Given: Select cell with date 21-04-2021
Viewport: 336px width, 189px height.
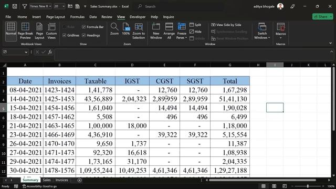Looking at the screenshot, I should (25, 125).
